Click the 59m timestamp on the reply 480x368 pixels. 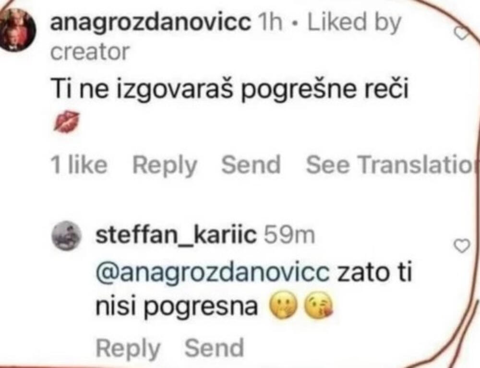coord(289,235)
